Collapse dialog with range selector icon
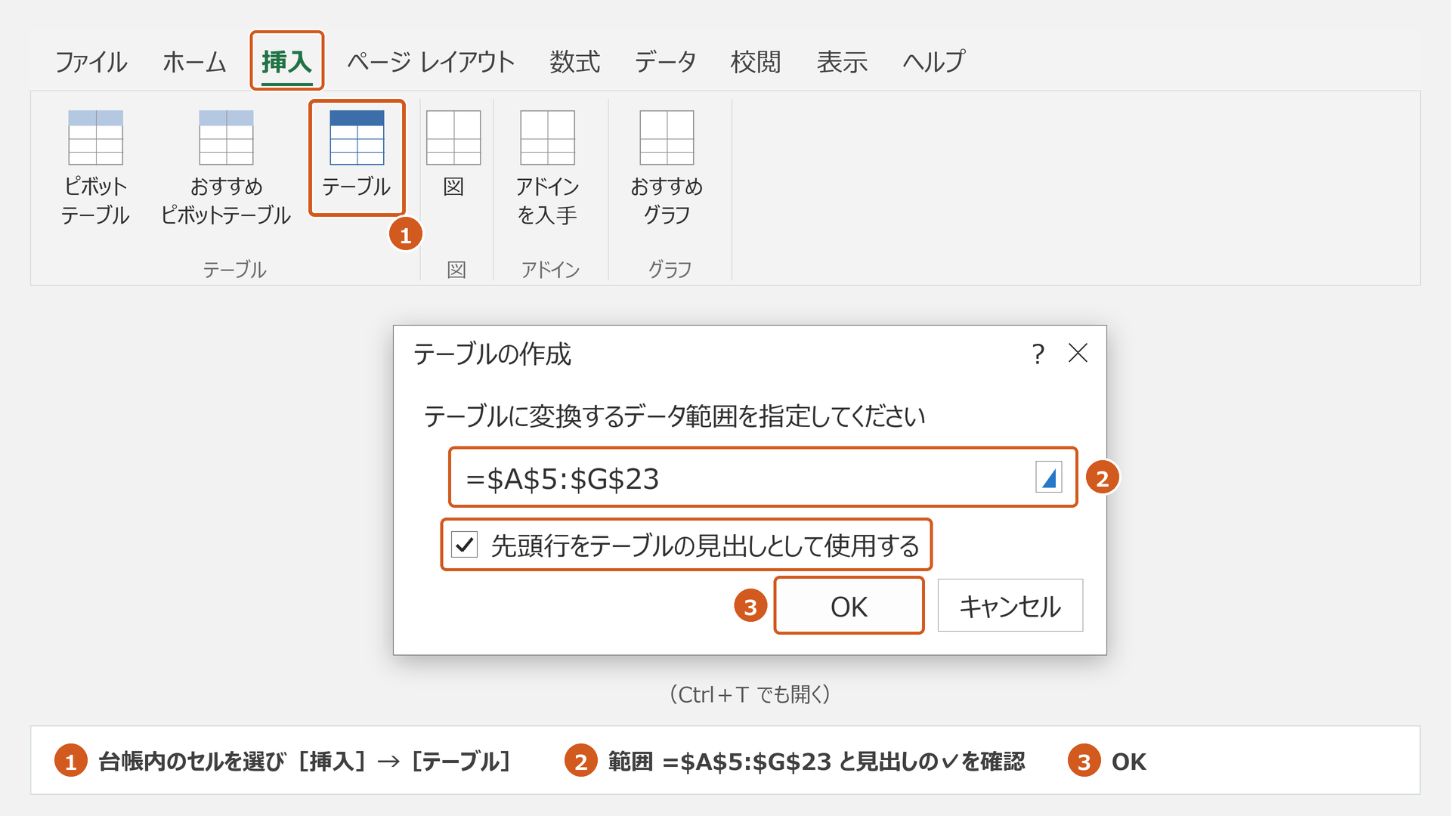Viewport: 1451px width, 816px height. pos(1049,478)
